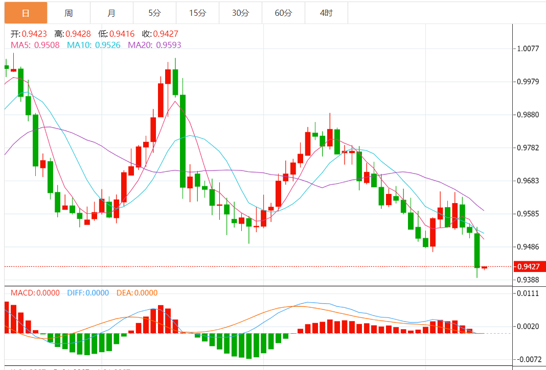
Task: Click the tallest MACD green histogram bar
Action: point(248,346)
